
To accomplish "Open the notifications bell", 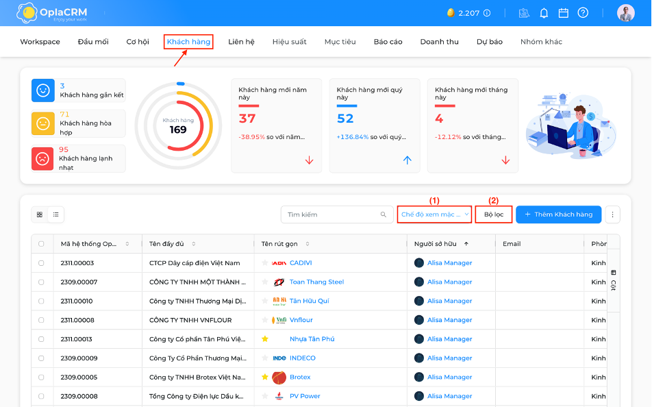I will tap(544, 13).
